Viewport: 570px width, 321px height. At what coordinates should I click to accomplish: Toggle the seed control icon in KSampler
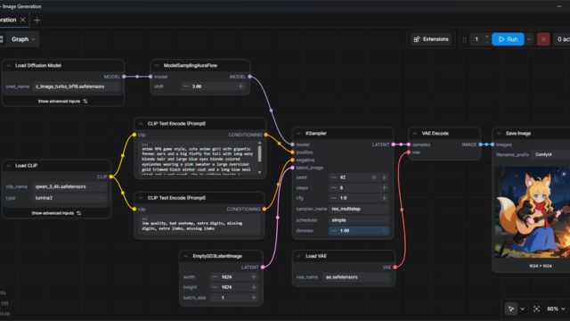pyautogui.click(x=374, y=177)
